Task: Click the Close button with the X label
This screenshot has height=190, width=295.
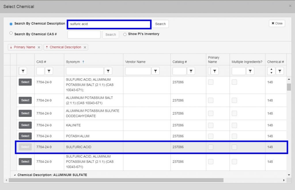Action: pyautogui.click(x=277, y=24)
